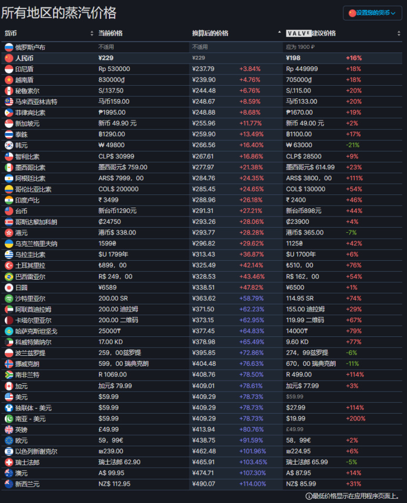This screenshot has width=407, height=503.
Task: Click the Brazil flag icon for 巴西雷亚尔
Action: (9, 276)
